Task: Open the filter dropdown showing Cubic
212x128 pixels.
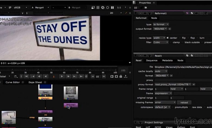Action: pyautogui.click(x=161, y=42)
